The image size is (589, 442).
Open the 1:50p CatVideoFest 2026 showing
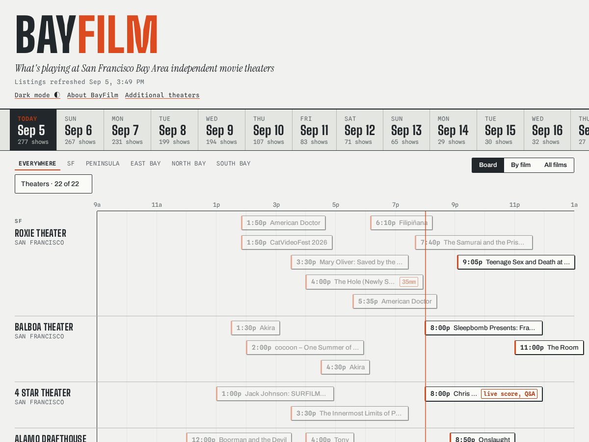(x=287, y=243)
